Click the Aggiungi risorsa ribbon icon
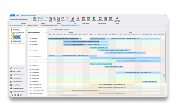 coord(50,19)
